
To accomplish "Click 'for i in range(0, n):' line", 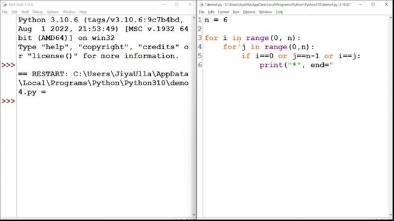I will (x=252, y=38).
